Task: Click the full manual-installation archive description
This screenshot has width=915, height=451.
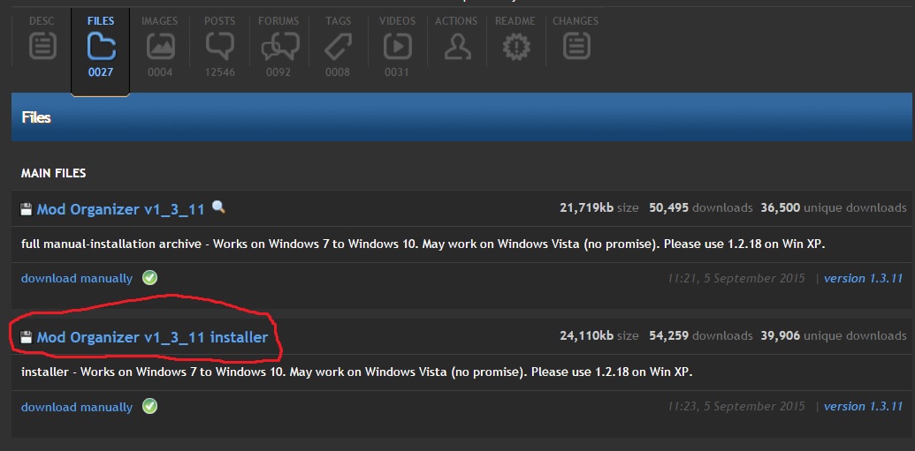Action: [x=423, y=244]
